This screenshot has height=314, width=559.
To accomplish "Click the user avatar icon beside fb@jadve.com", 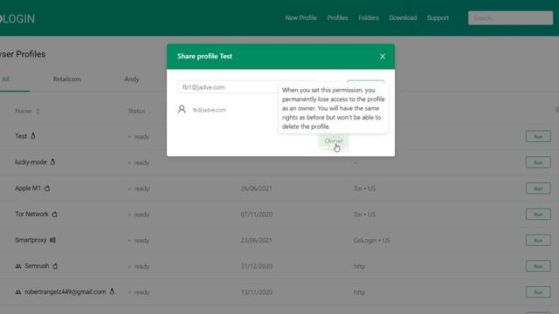I will coord(182,109).
